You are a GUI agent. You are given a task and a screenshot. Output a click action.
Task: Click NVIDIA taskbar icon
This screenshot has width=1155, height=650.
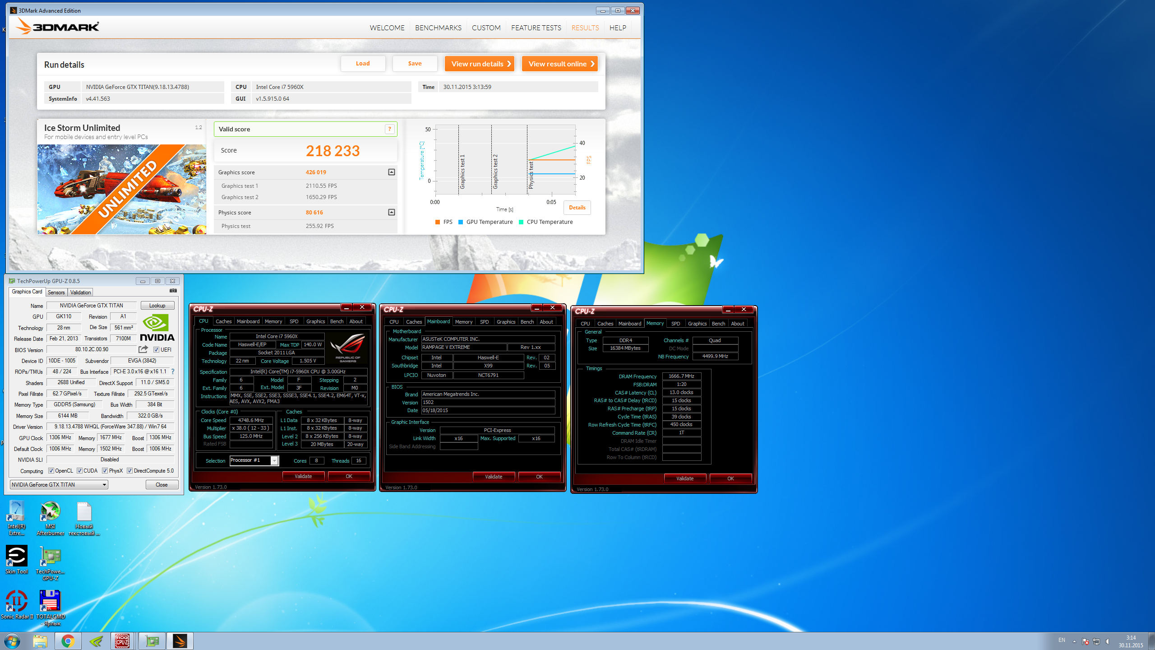coord(96,641)
